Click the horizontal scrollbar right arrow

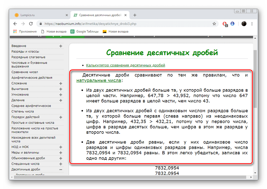point(251,177)
